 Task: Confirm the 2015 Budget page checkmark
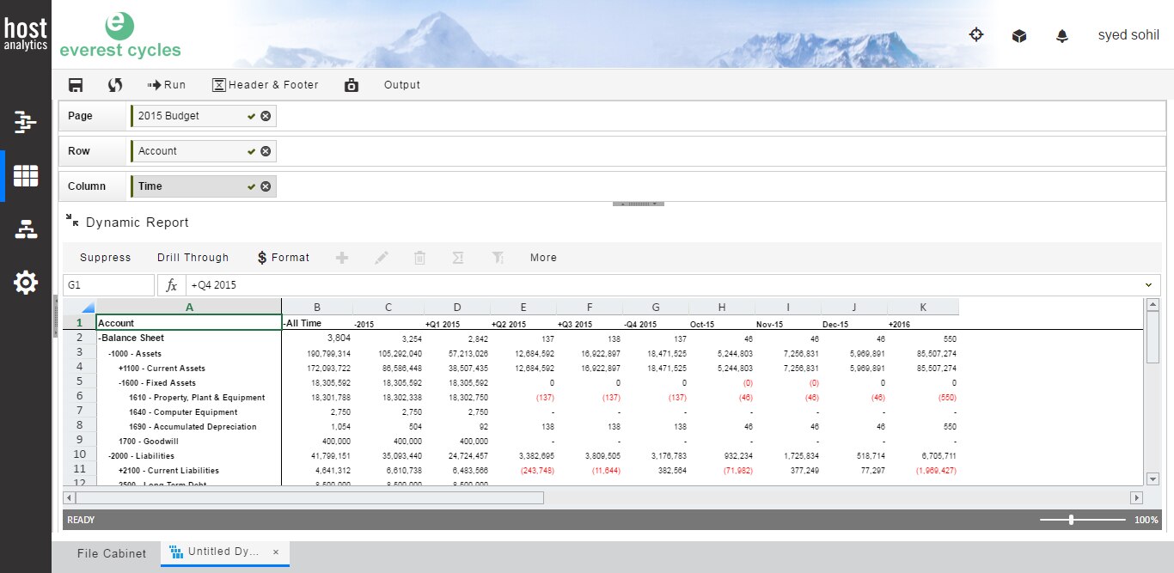251,116
